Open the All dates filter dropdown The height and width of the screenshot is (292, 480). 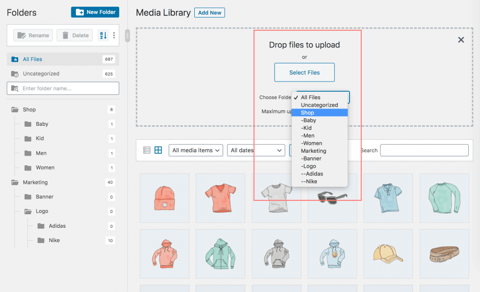click(x=256, y=150)
